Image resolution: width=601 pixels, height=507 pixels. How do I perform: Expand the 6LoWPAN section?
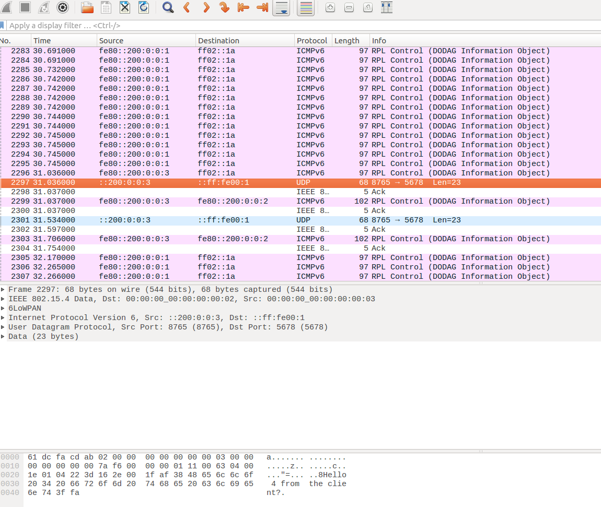[3, 308]
